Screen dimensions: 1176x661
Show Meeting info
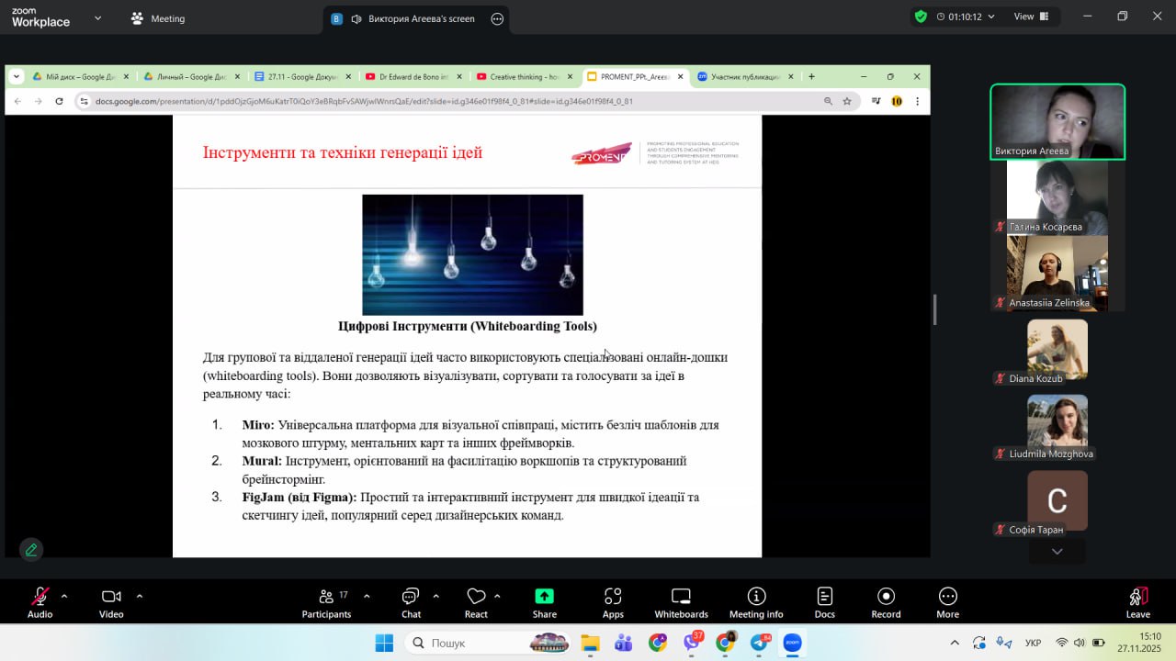click(756, 601)
